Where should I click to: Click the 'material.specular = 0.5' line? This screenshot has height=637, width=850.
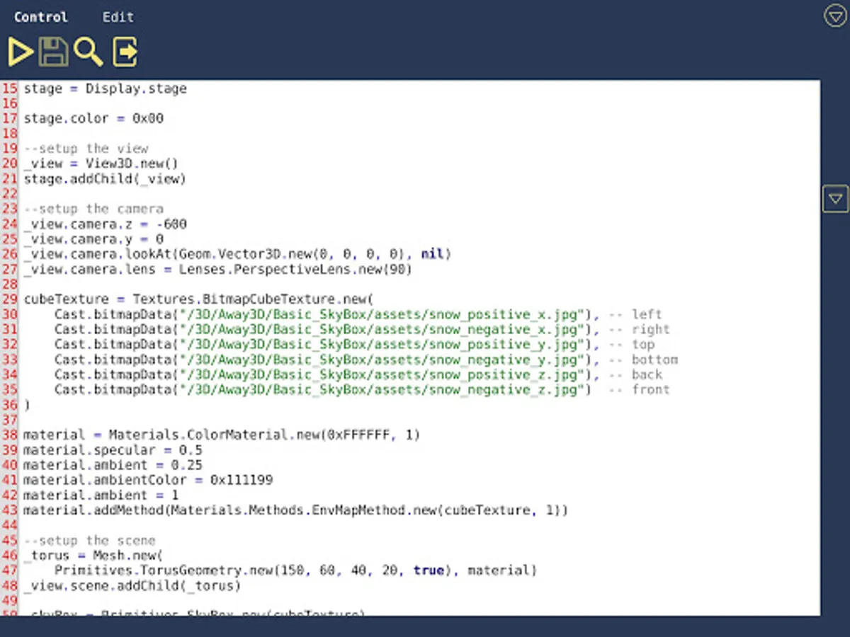click(x=113, y=450)
